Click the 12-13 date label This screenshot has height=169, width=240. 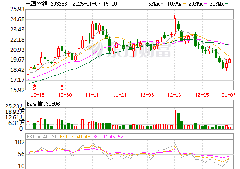pyautogui.click(x=174, y=95)
